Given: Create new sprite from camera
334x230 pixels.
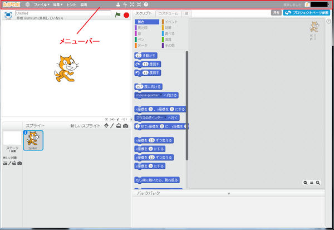Looking at the screenshot, I should click(126, 126).
